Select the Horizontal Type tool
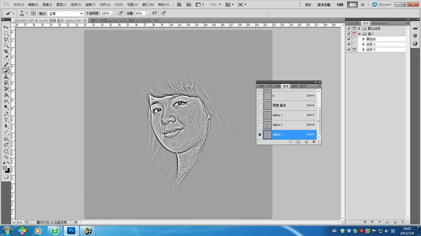The height and width of the screenshot is (236, 421). [x=6, y=120]
